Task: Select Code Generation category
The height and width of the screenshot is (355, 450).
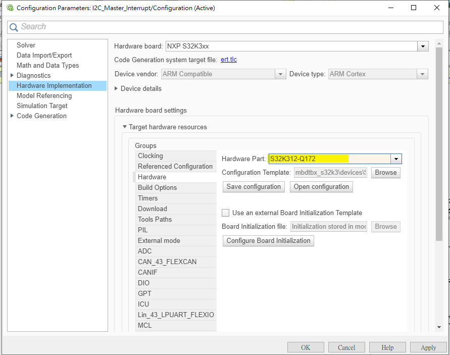Action: click(41, 116)
